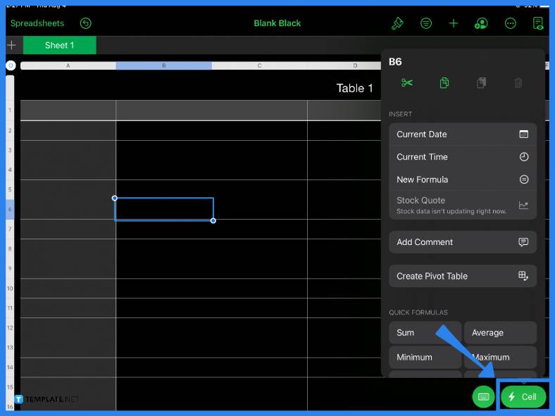
Task: Choose New Formula option
Action: pyautogui.click(x=462, y=179)
